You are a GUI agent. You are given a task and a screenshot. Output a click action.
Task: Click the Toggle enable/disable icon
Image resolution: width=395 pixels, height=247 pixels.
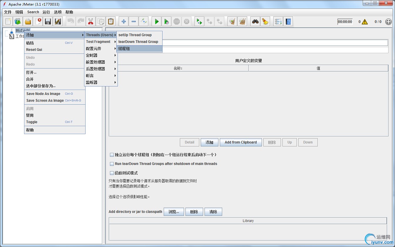[144, 21]
